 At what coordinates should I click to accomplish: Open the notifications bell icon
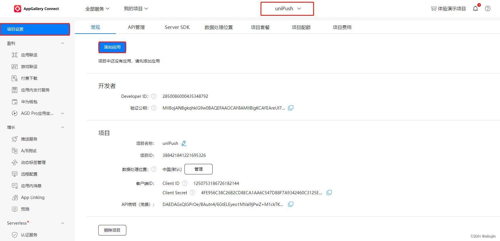475,8
